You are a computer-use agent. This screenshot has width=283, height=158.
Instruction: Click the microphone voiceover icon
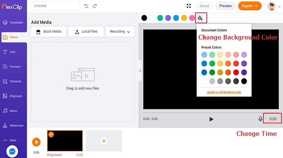[x=260, y=119]
